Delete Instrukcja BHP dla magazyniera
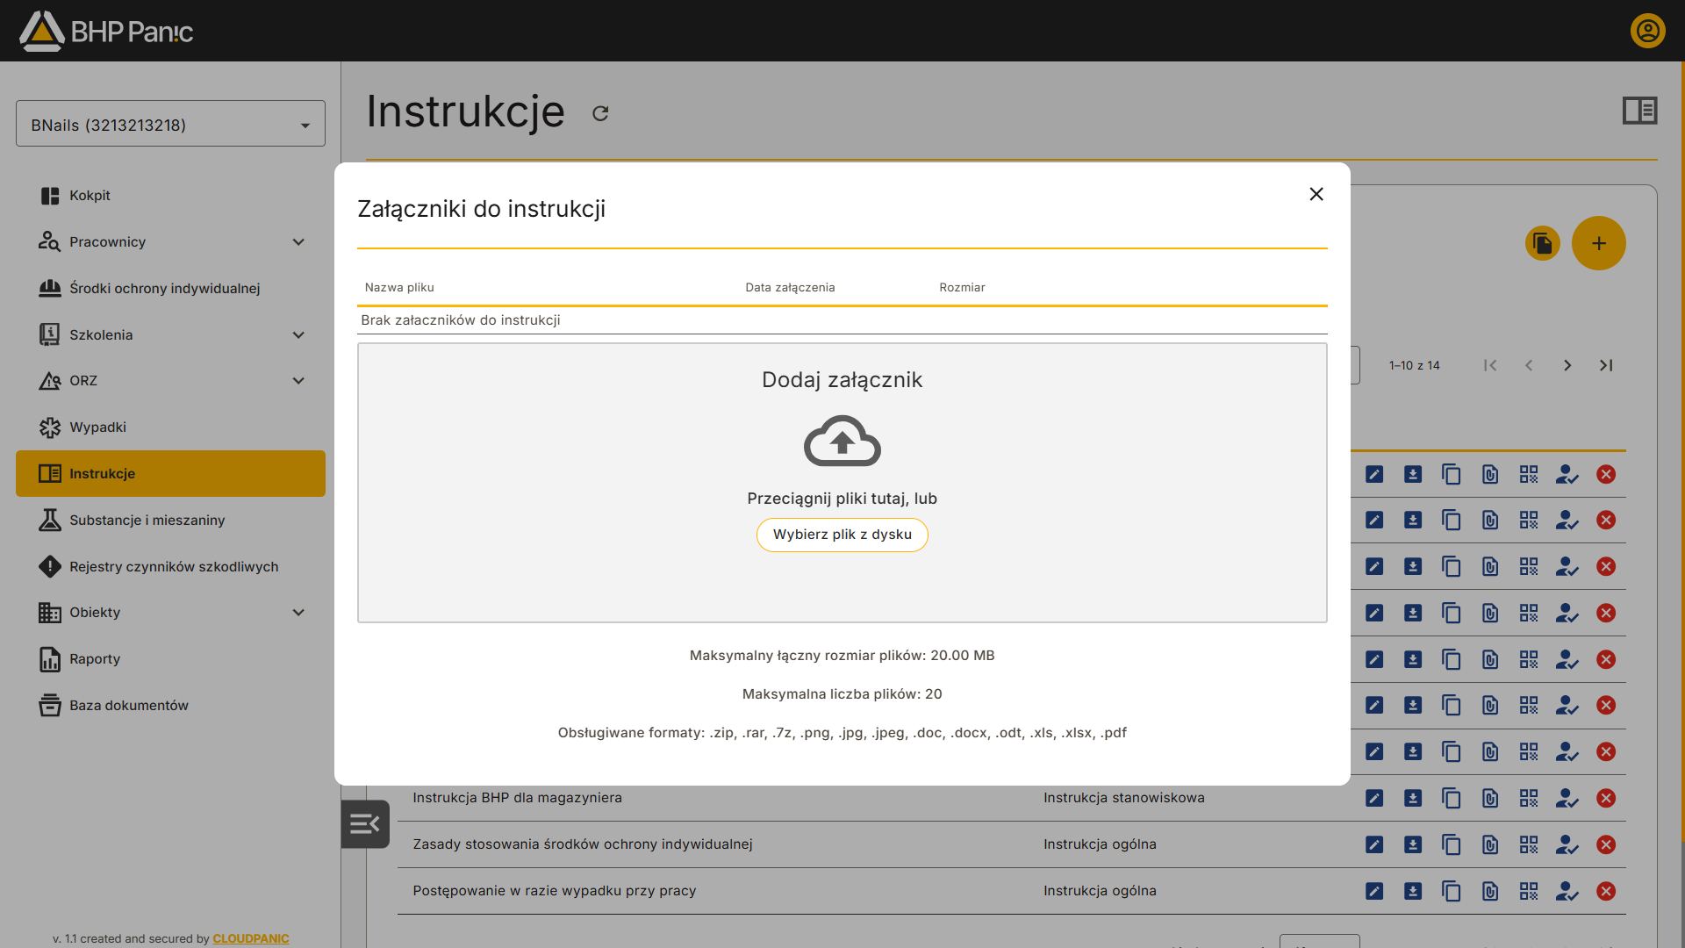This screenshot has height=948, width=1685. (x=1606, y=798)
